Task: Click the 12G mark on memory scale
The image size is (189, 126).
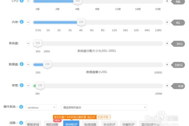Action: tap(114, 30)
